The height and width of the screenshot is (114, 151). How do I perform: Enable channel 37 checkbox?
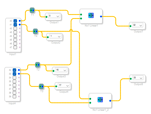[14, 89]
